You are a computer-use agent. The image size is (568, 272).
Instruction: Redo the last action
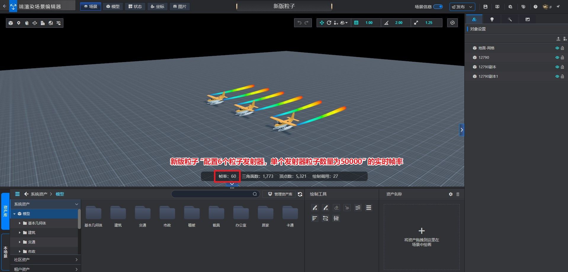coord(307,23)
